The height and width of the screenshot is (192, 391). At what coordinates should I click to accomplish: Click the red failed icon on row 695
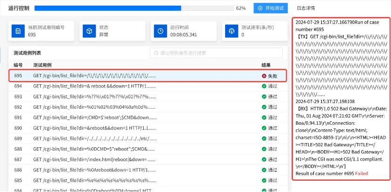coord(264,76)
